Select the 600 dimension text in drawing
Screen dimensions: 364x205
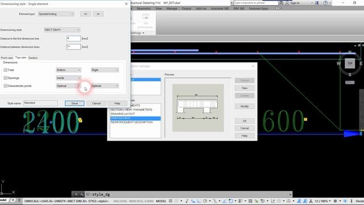click(283, 121)
